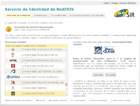Click the 'seleccionar siguiente' shortcut hint
140x106 pixels.
point(121,100)
